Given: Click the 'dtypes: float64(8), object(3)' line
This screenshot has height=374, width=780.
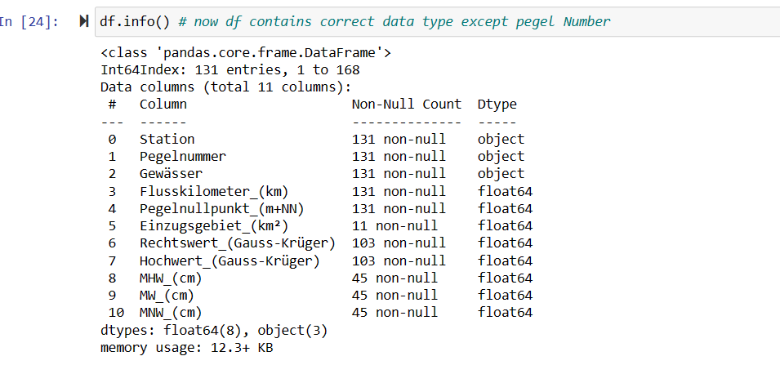Looking at the screenshot, I should (214, 330).
